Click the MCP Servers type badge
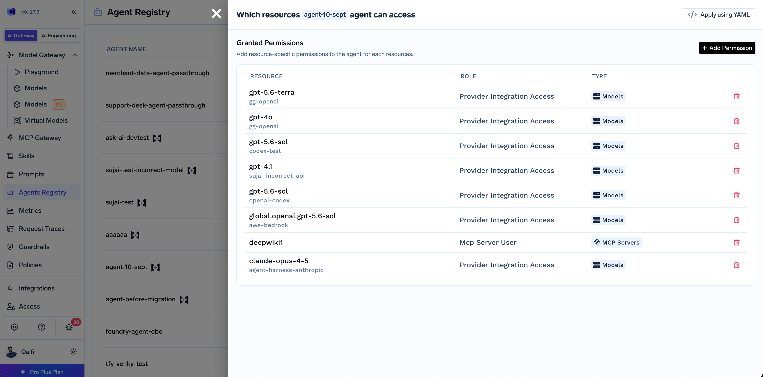 point(616,243)
